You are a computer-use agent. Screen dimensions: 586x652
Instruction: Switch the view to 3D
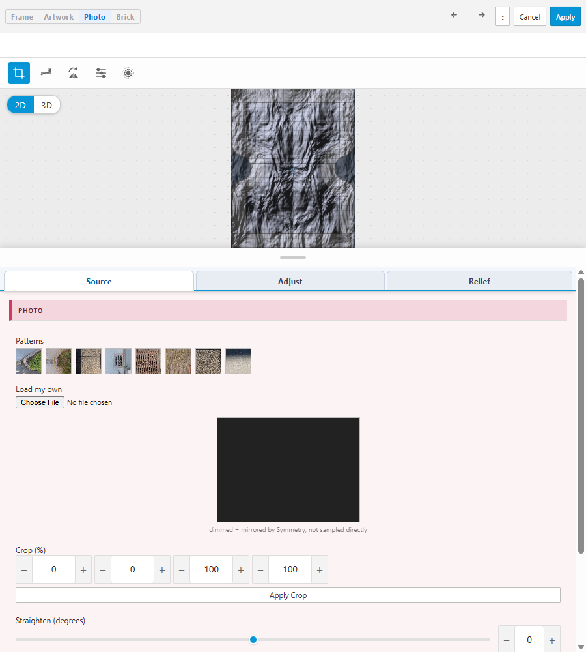(46, 105)
